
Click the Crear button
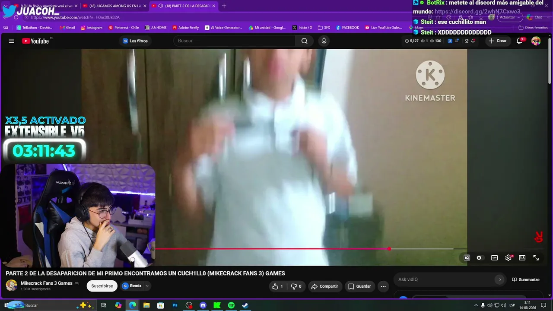pyautogui.click(x=498, y=41)
